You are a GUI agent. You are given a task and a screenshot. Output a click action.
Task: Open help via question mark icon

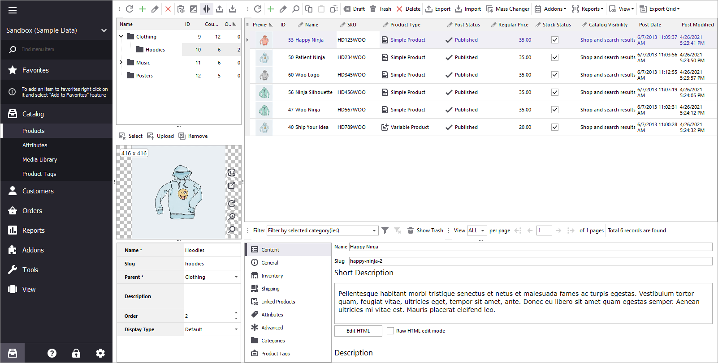pos(52,353)
